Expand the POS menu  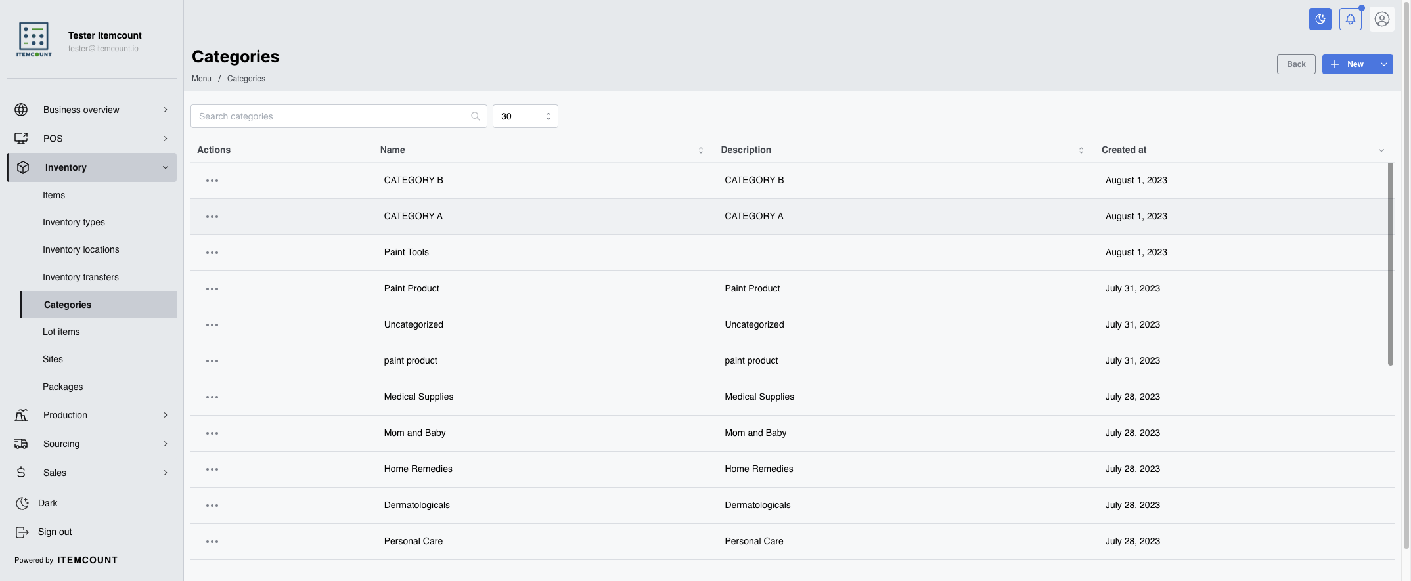coord(91,139)
